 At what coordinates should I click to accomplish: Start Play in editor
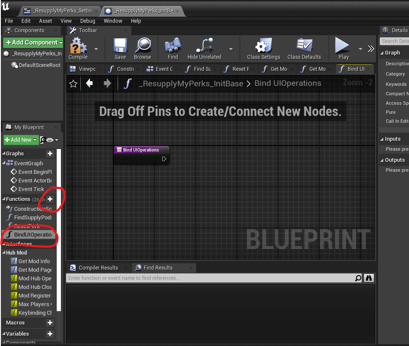pyautogui.click(x=343, y=49)
